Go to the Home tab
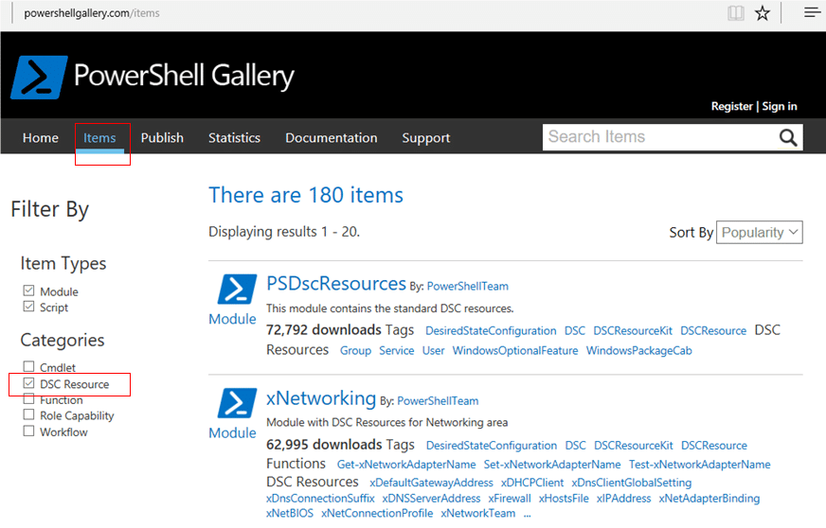Image resolution: width=826 pixels, height=528 pixels. click(41, 138)
